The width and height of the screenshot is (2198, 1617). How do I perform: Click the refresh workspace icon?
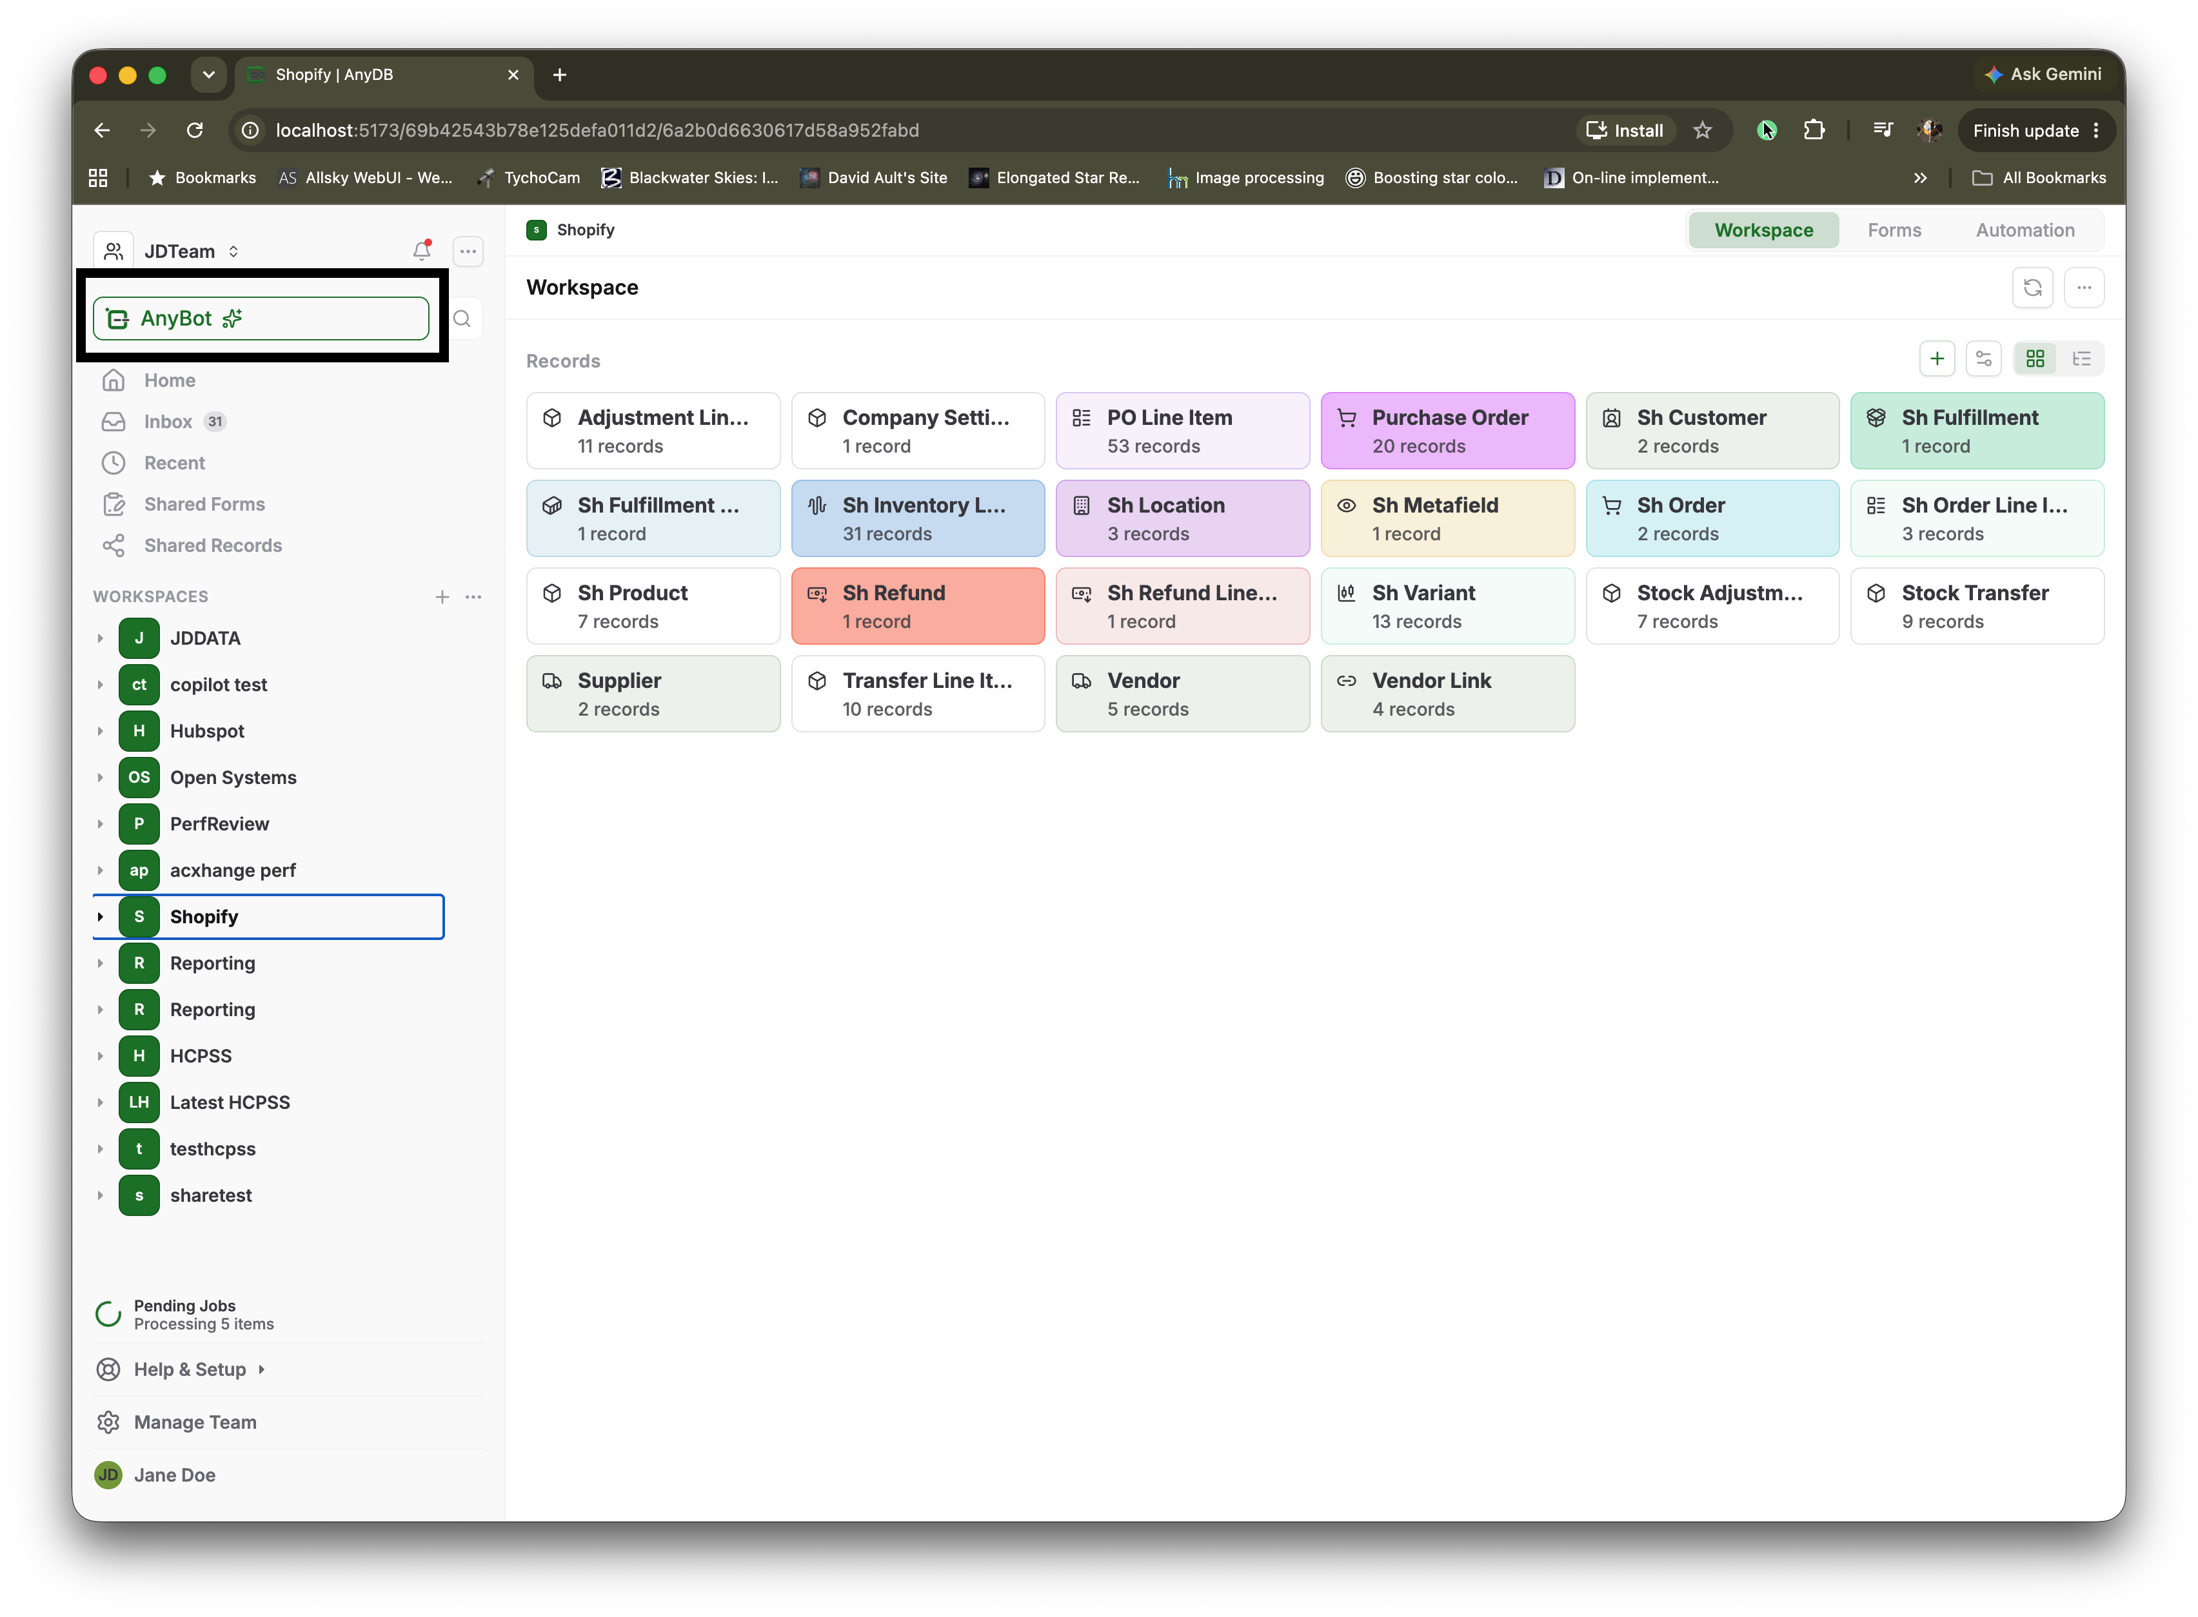point(2032,288)
